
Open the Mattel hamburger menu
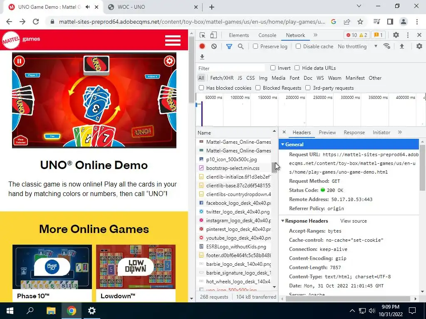click(x=173, y=40)
